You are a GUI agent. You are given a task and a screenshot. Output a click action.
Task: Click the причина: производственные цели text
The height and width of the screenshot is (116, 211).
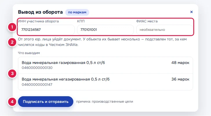point(105,101)
